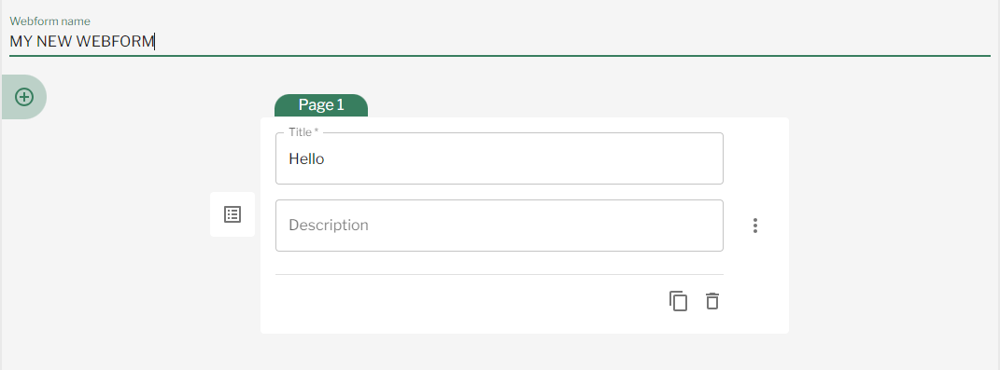Screen dimensions: 1000x370
Task: Click the green plus-circle add icon
Action: (24, 97)
